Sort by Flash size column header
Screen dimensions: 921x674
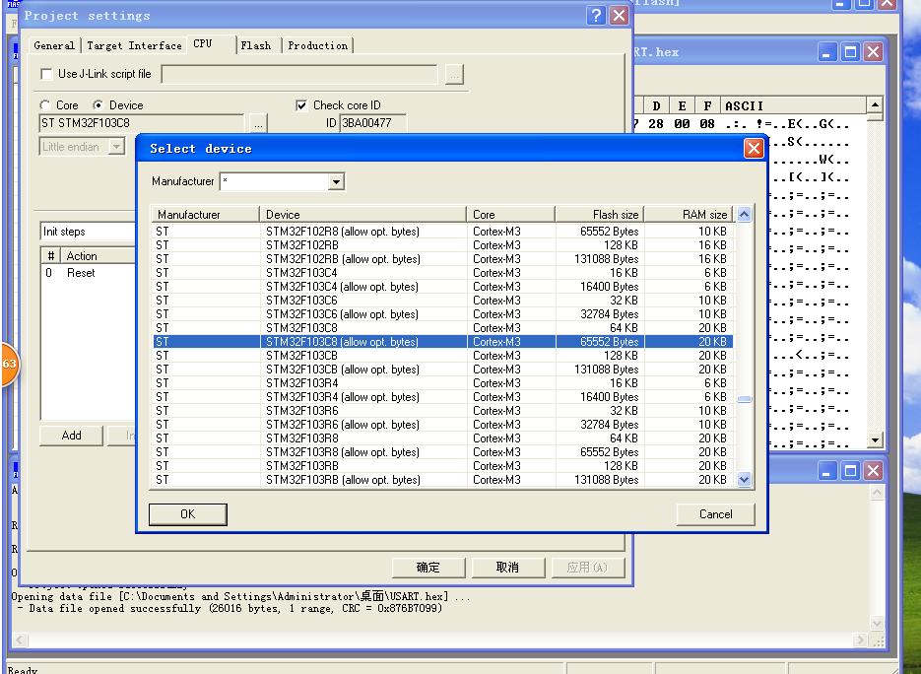(x=600, y=215)
